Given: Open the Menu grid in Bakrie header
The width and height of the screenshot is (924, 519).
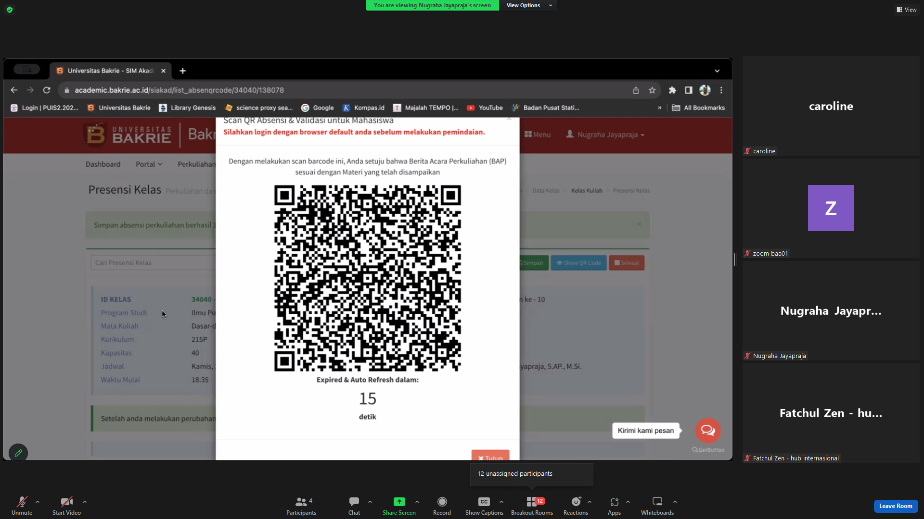Looking at the screenshot, I should [x=538, y=135].
